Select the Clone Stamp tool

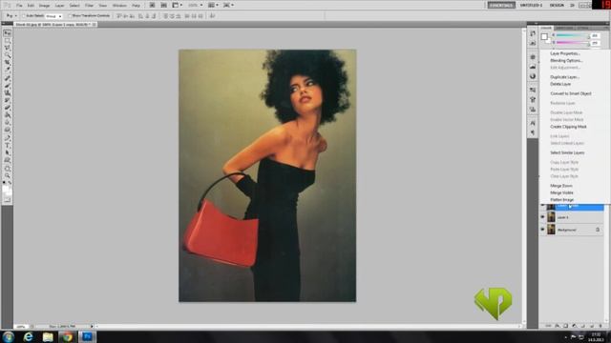tap(7, 93)
